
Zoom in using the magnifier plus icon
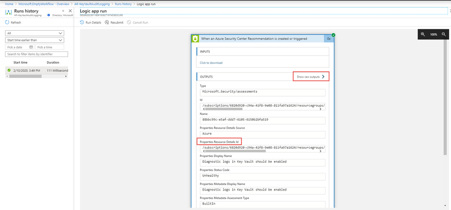[423, 34]
